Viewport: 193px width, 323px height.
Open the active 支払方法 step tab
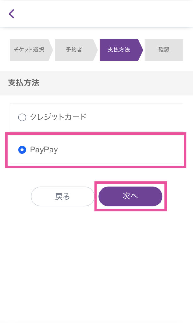(x=119, y=50)
